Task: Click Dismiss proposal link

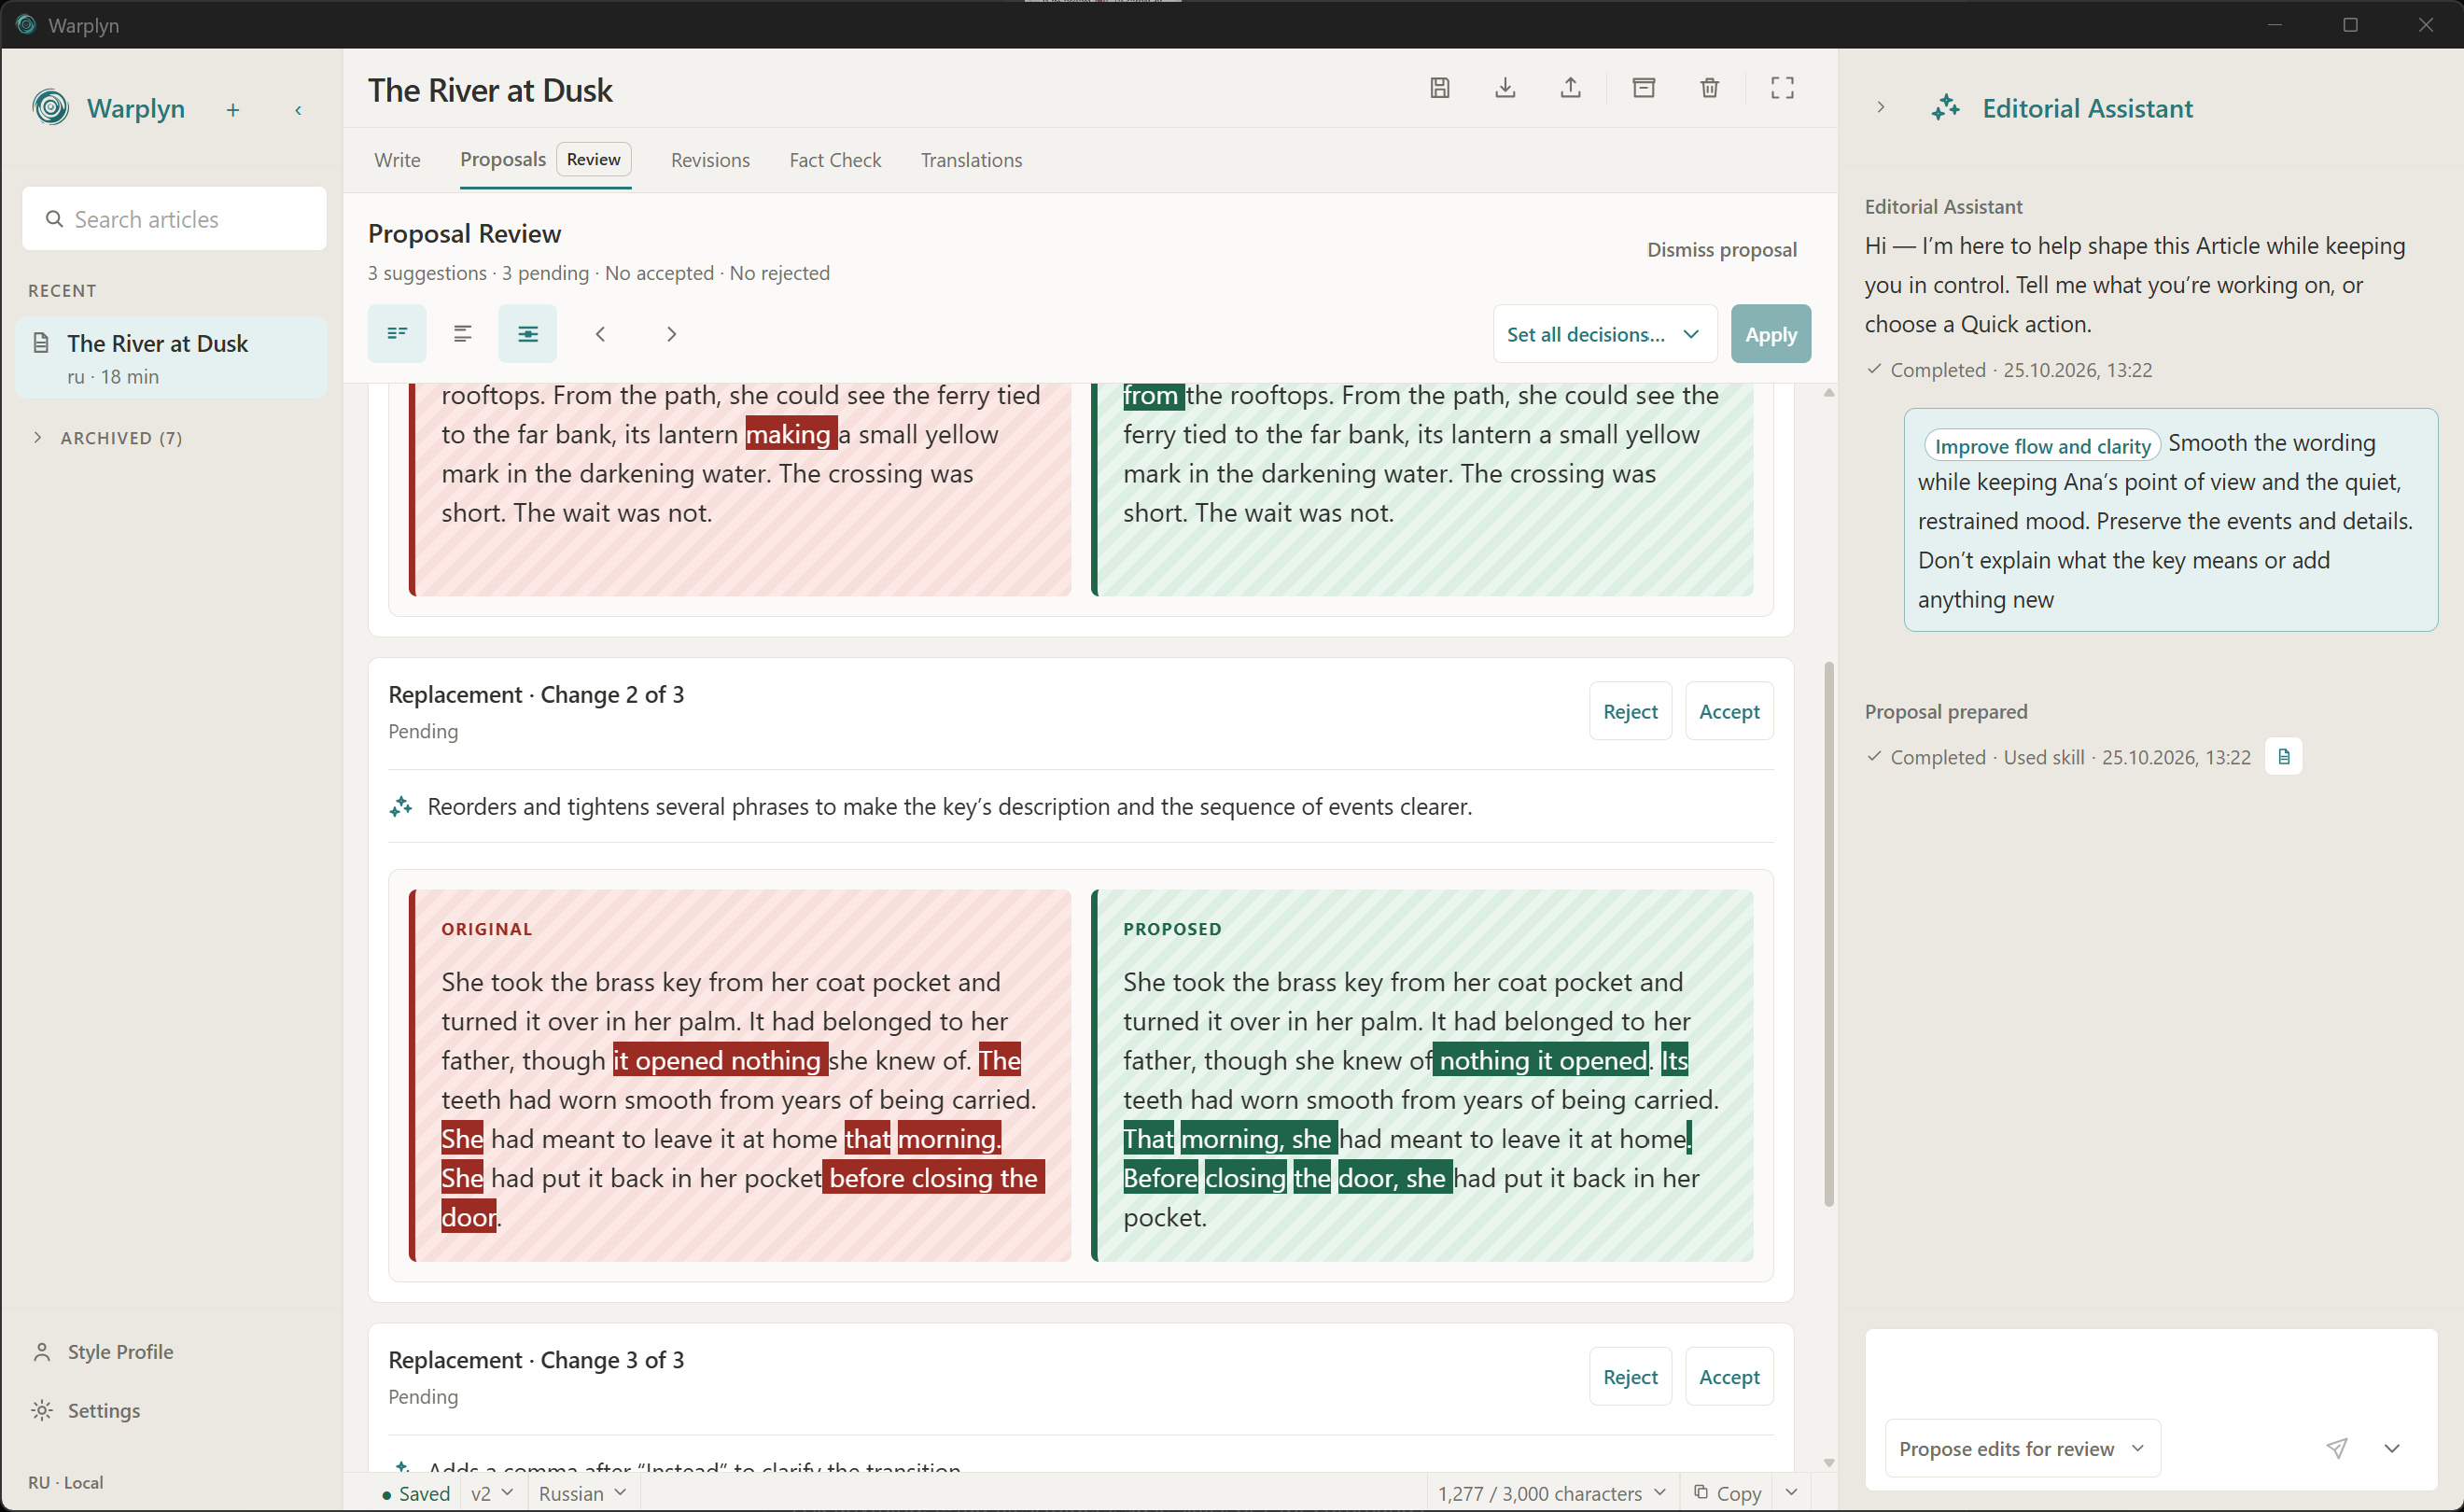Action: pyautogui.click(x=1721, y=249)
